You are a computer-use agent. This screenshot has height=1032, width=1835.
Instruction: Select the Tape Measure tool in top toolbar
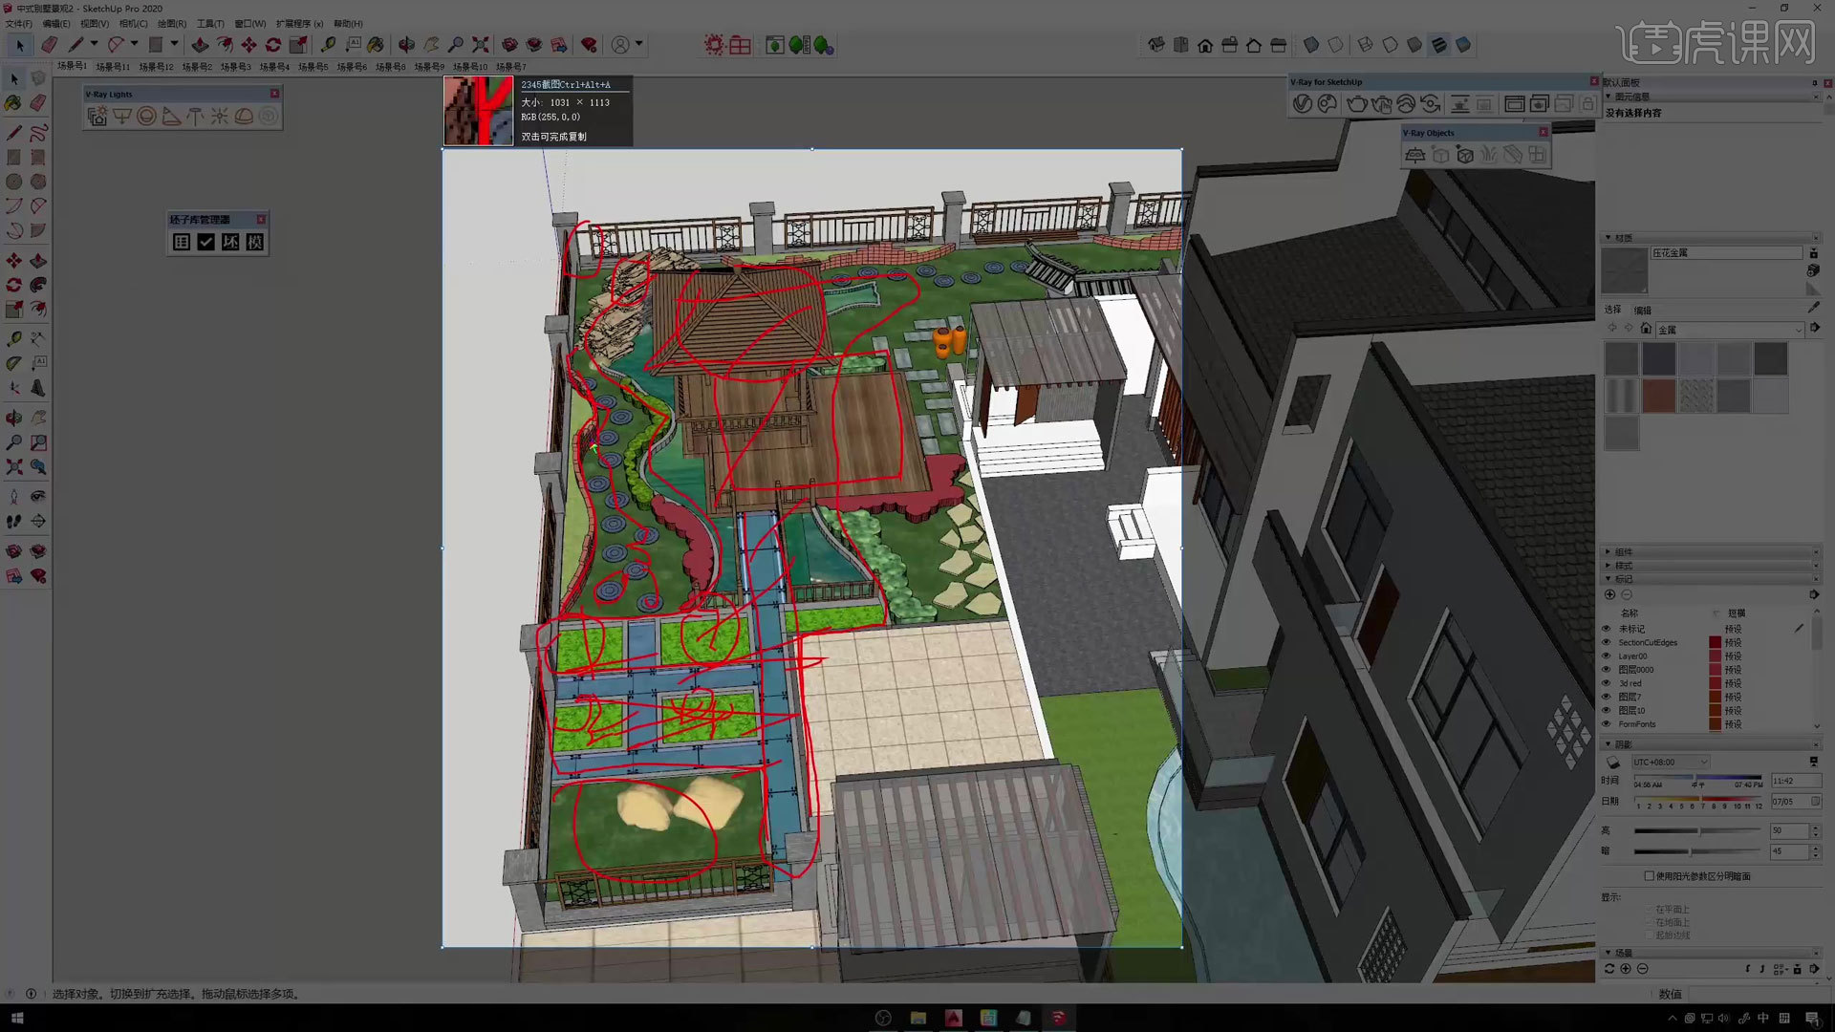click(x=328, y=45)
